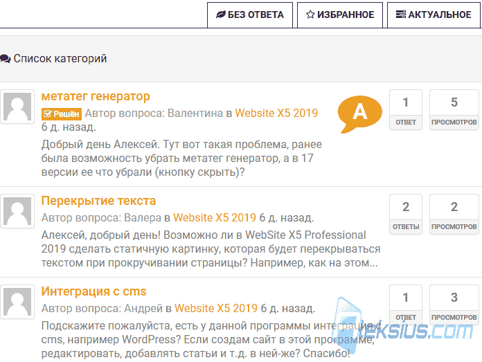The height and width of the screenshot is (362, 482).
Task: Click the avatar of Валентина's question
Action: 17,107
